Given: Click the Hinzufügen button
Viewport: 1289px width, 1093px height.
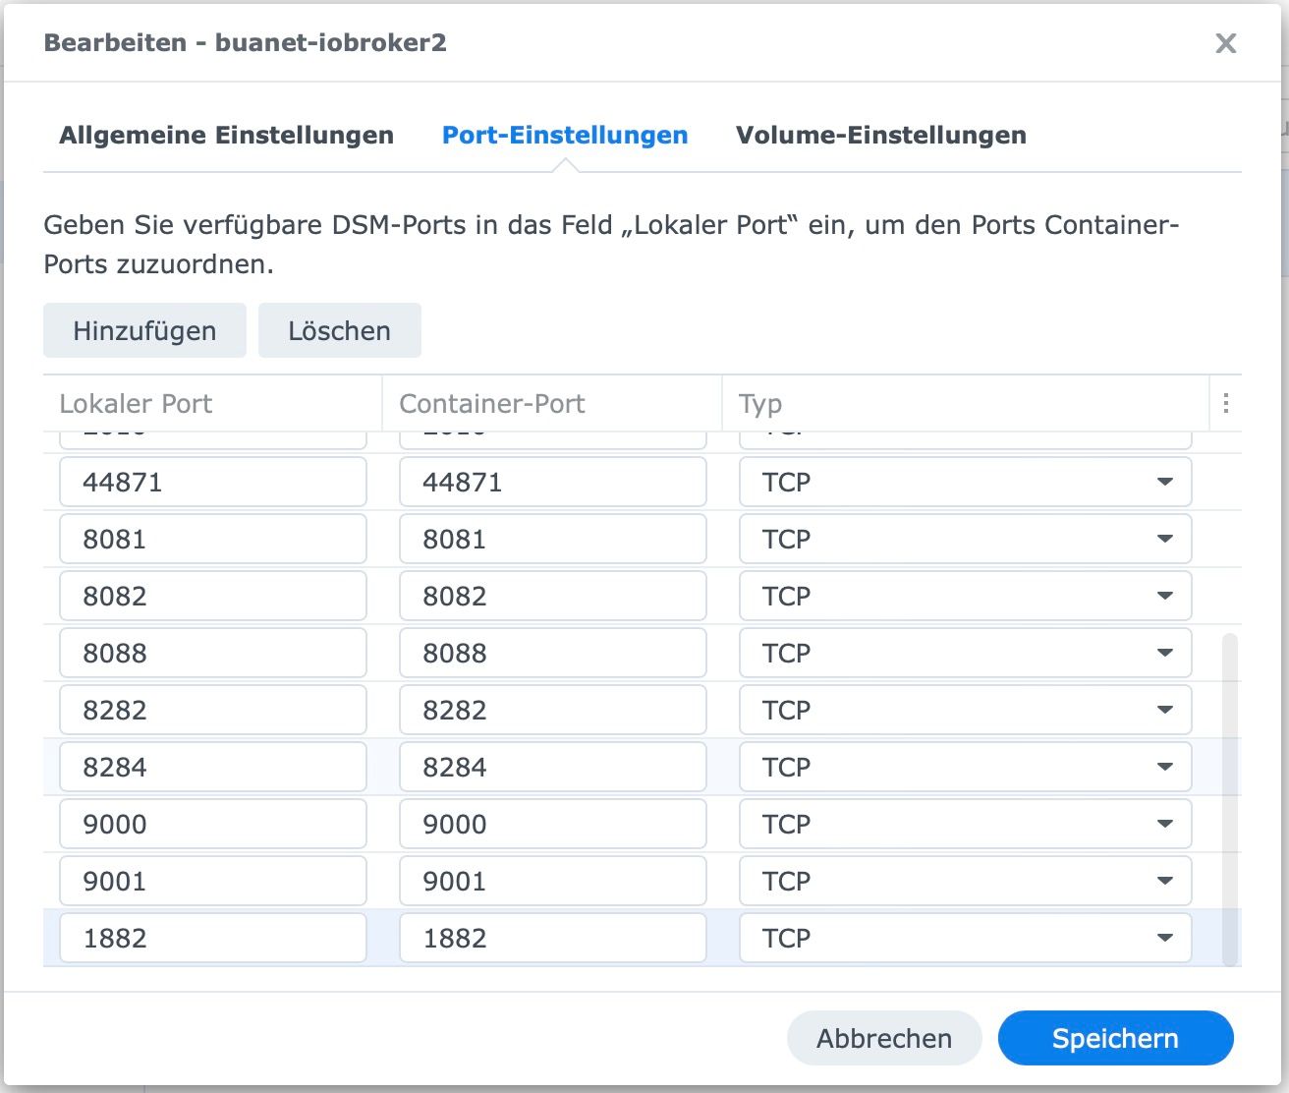Looking at the screenshot, I should point(144,331).
